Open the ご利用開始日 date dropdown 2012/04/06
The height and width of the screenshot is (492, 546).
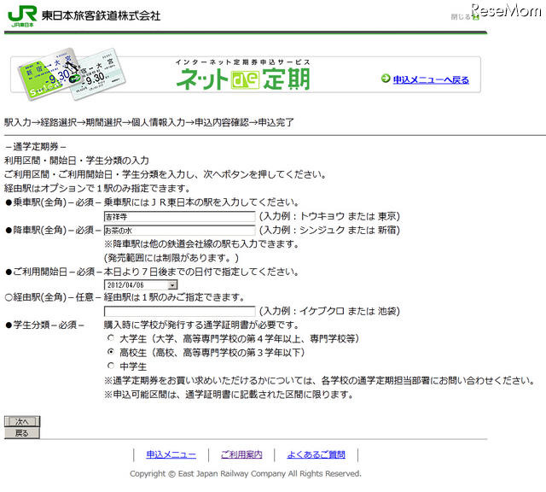141,285
